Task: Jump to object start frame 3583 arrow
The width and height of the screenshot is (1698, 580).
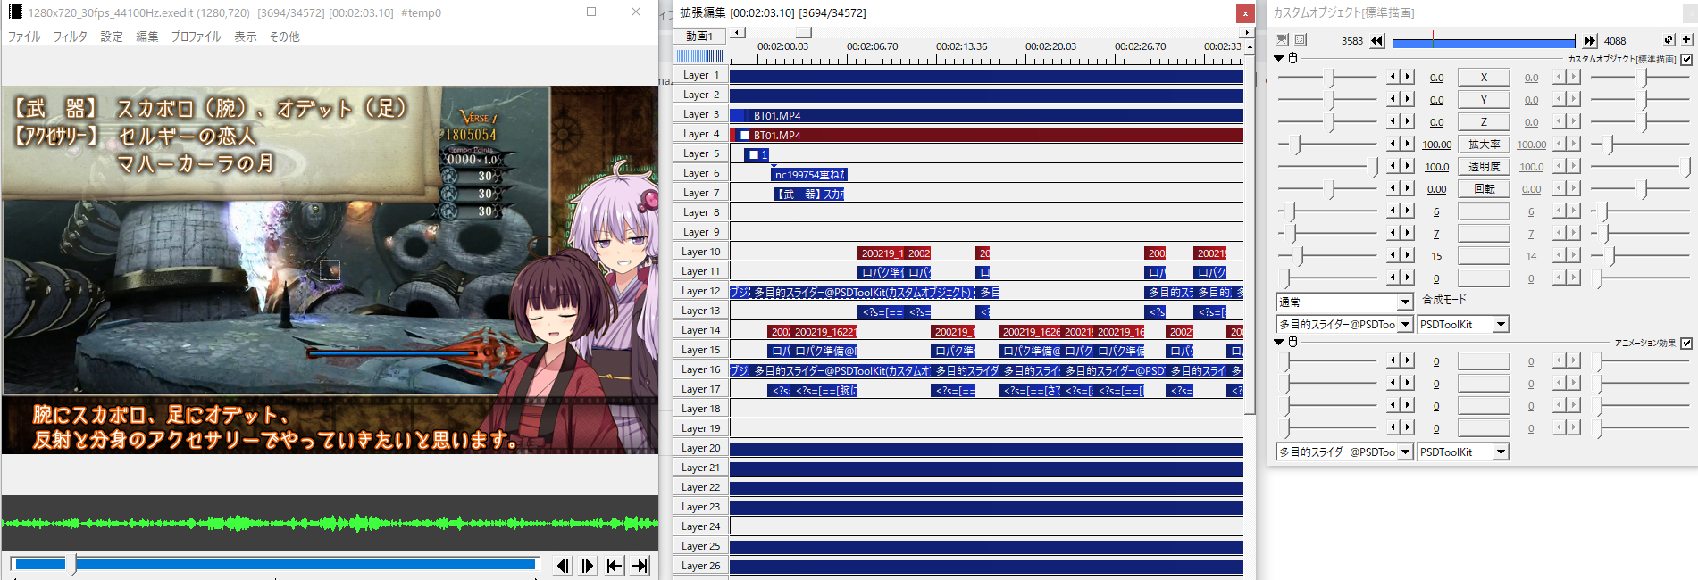Action: click(1377, 41)
